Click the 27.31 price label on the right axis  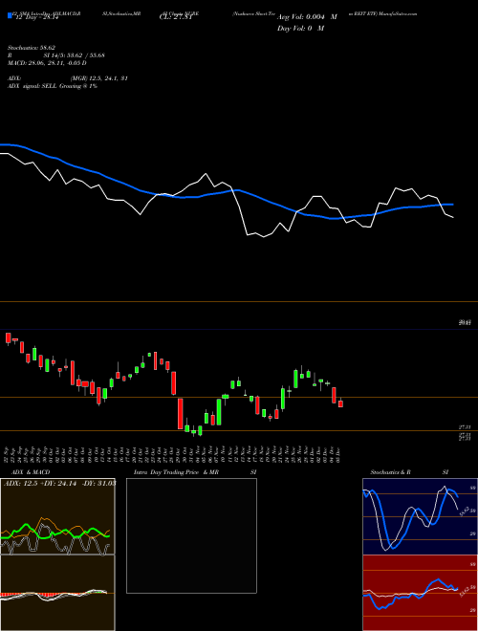(465, 427)
